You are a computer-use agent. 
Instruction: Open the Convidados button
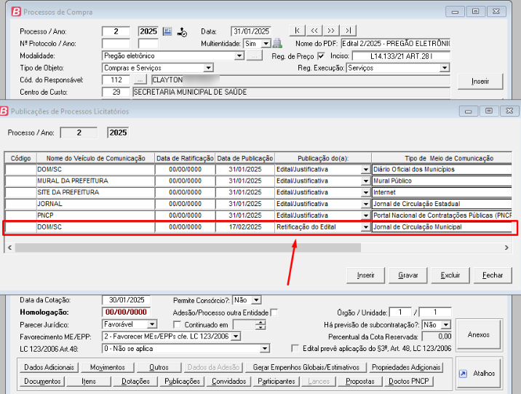[x=229, y=382]
